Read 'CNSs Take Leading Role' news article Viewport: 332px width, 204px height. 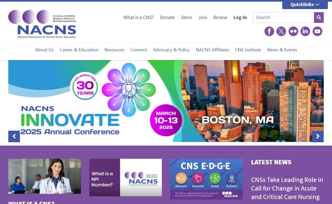tap(287, 188)
